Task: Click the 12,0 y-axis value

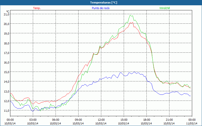Action: coord(7,101)
